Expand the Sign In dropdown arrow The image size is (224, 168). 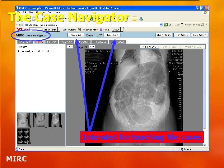pos(122,30)
